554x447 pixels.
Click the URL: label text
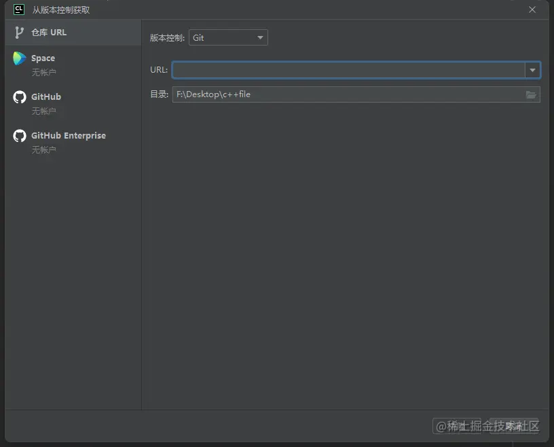click(159, 70)
